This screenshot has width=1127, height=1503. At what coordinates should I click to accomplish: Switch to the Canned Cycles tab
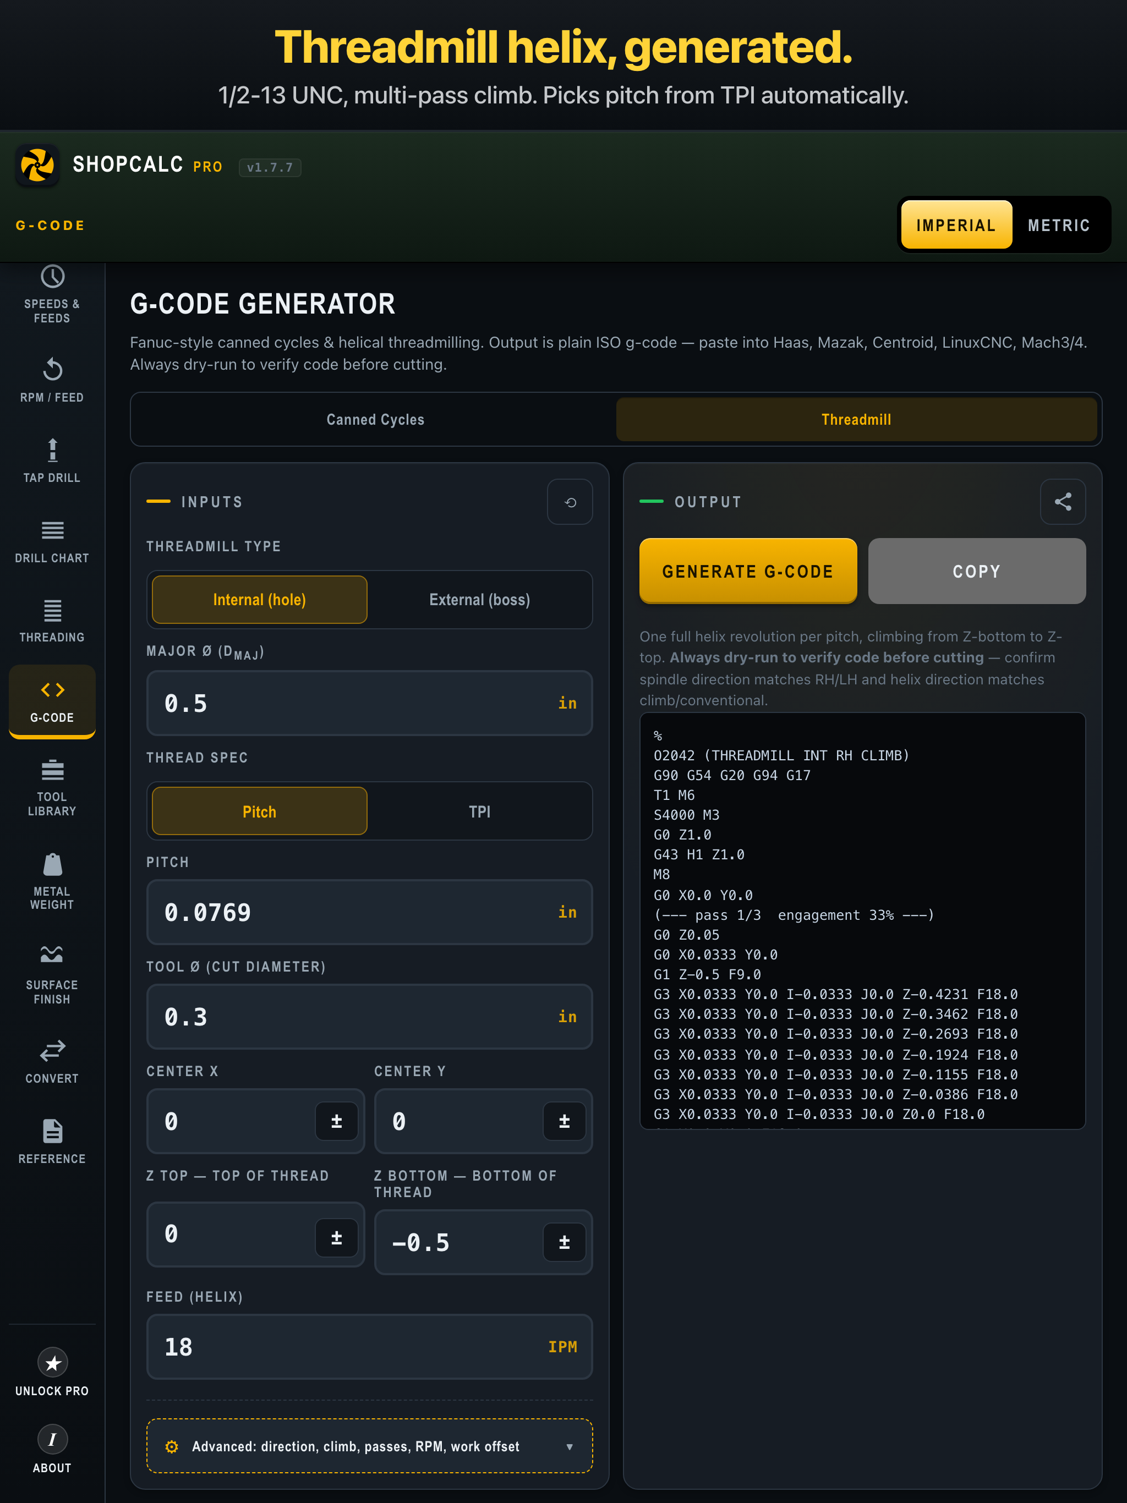click(x=375, y=419)
